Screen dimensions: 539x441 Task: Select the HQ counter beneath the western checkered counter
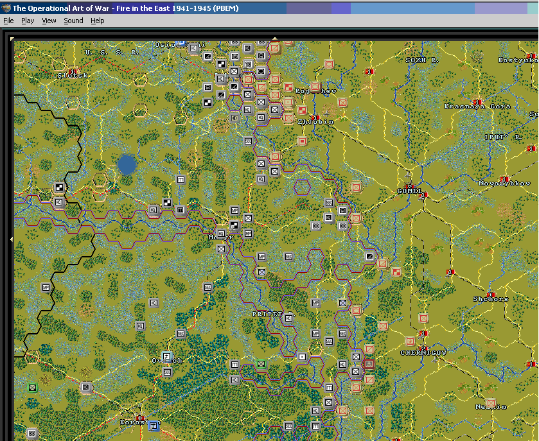pyautogui.click(x=58, y=202)
